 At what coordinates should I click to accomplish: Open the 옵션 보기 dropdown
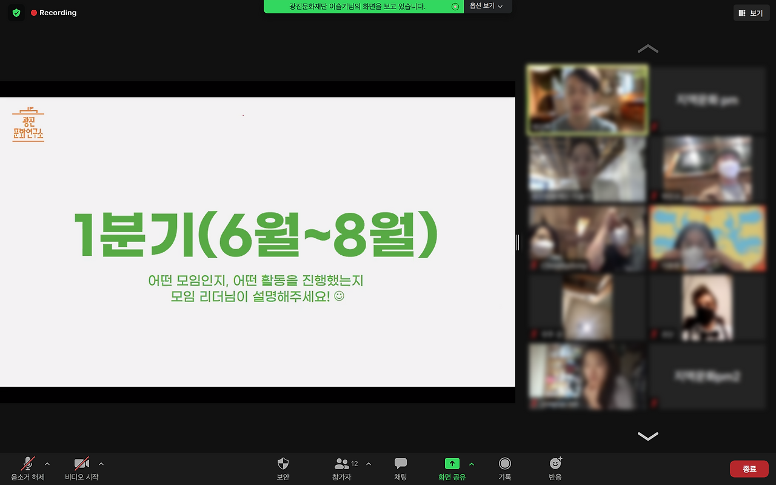pyautogui.click(x=487, y=6)
